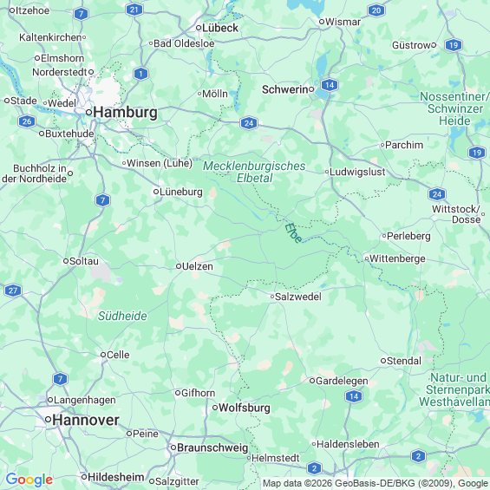Click the highway 24 shield near Mölln
Image resolution: width=490 pixels, height=490 pixels.
249,123
